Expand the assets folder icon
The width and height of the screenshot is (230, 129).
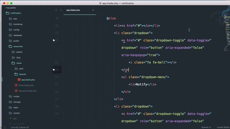click(x=13, y=52)
